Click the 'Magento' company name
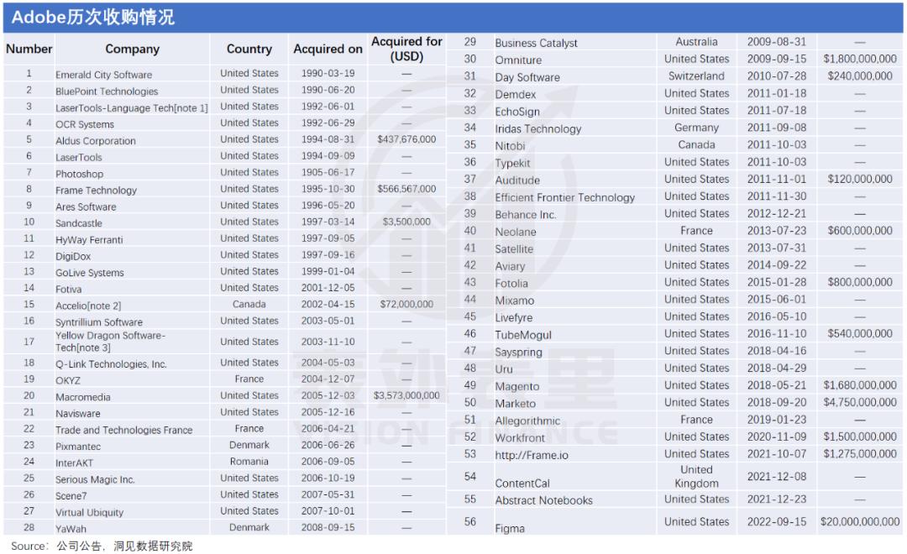 pyautogui.click(x=517, y=386)
